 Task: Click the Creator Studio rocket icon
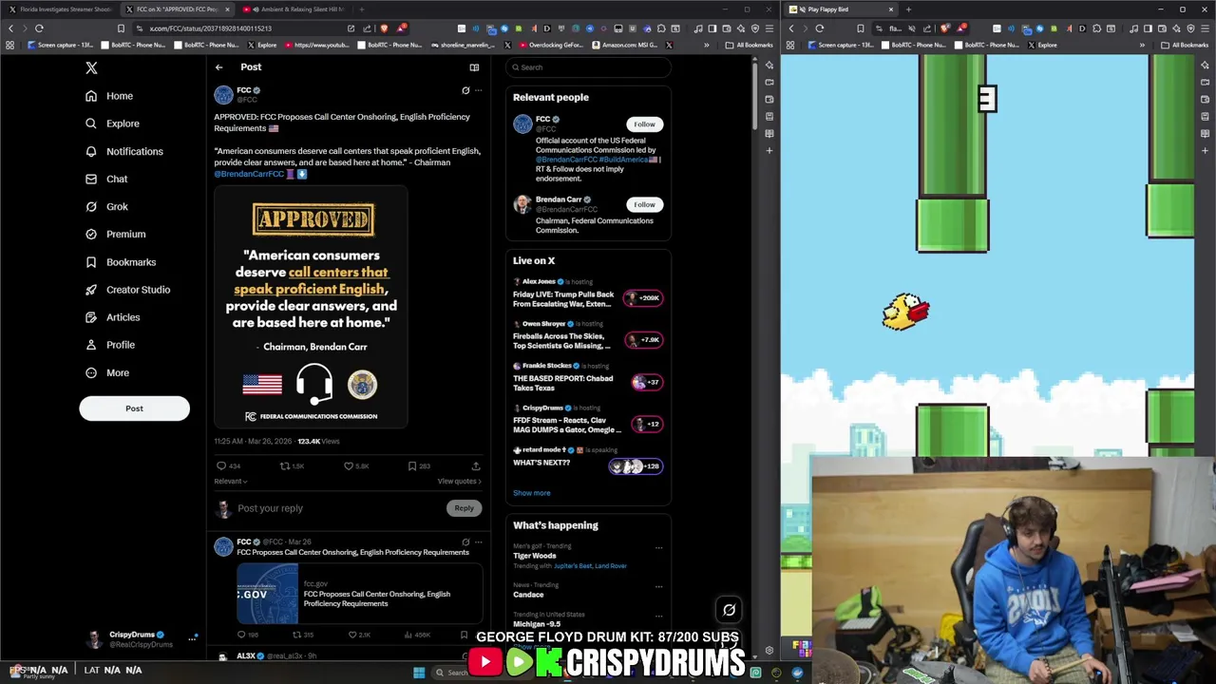click(91, 290)
